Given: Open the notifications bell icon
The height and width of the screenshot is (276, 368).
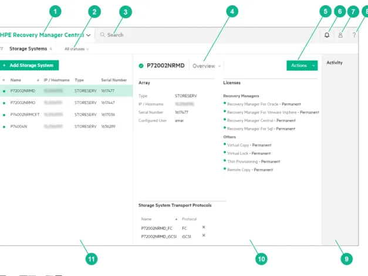Looking at the screenshot, I should pos(327,35).
